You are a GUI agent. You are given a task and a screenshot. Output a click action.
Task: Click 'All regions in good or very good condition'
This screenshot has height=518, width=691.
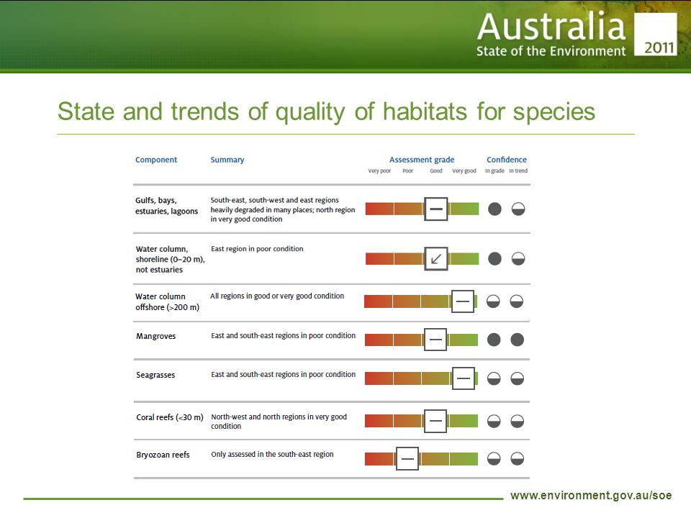point(276,296)
